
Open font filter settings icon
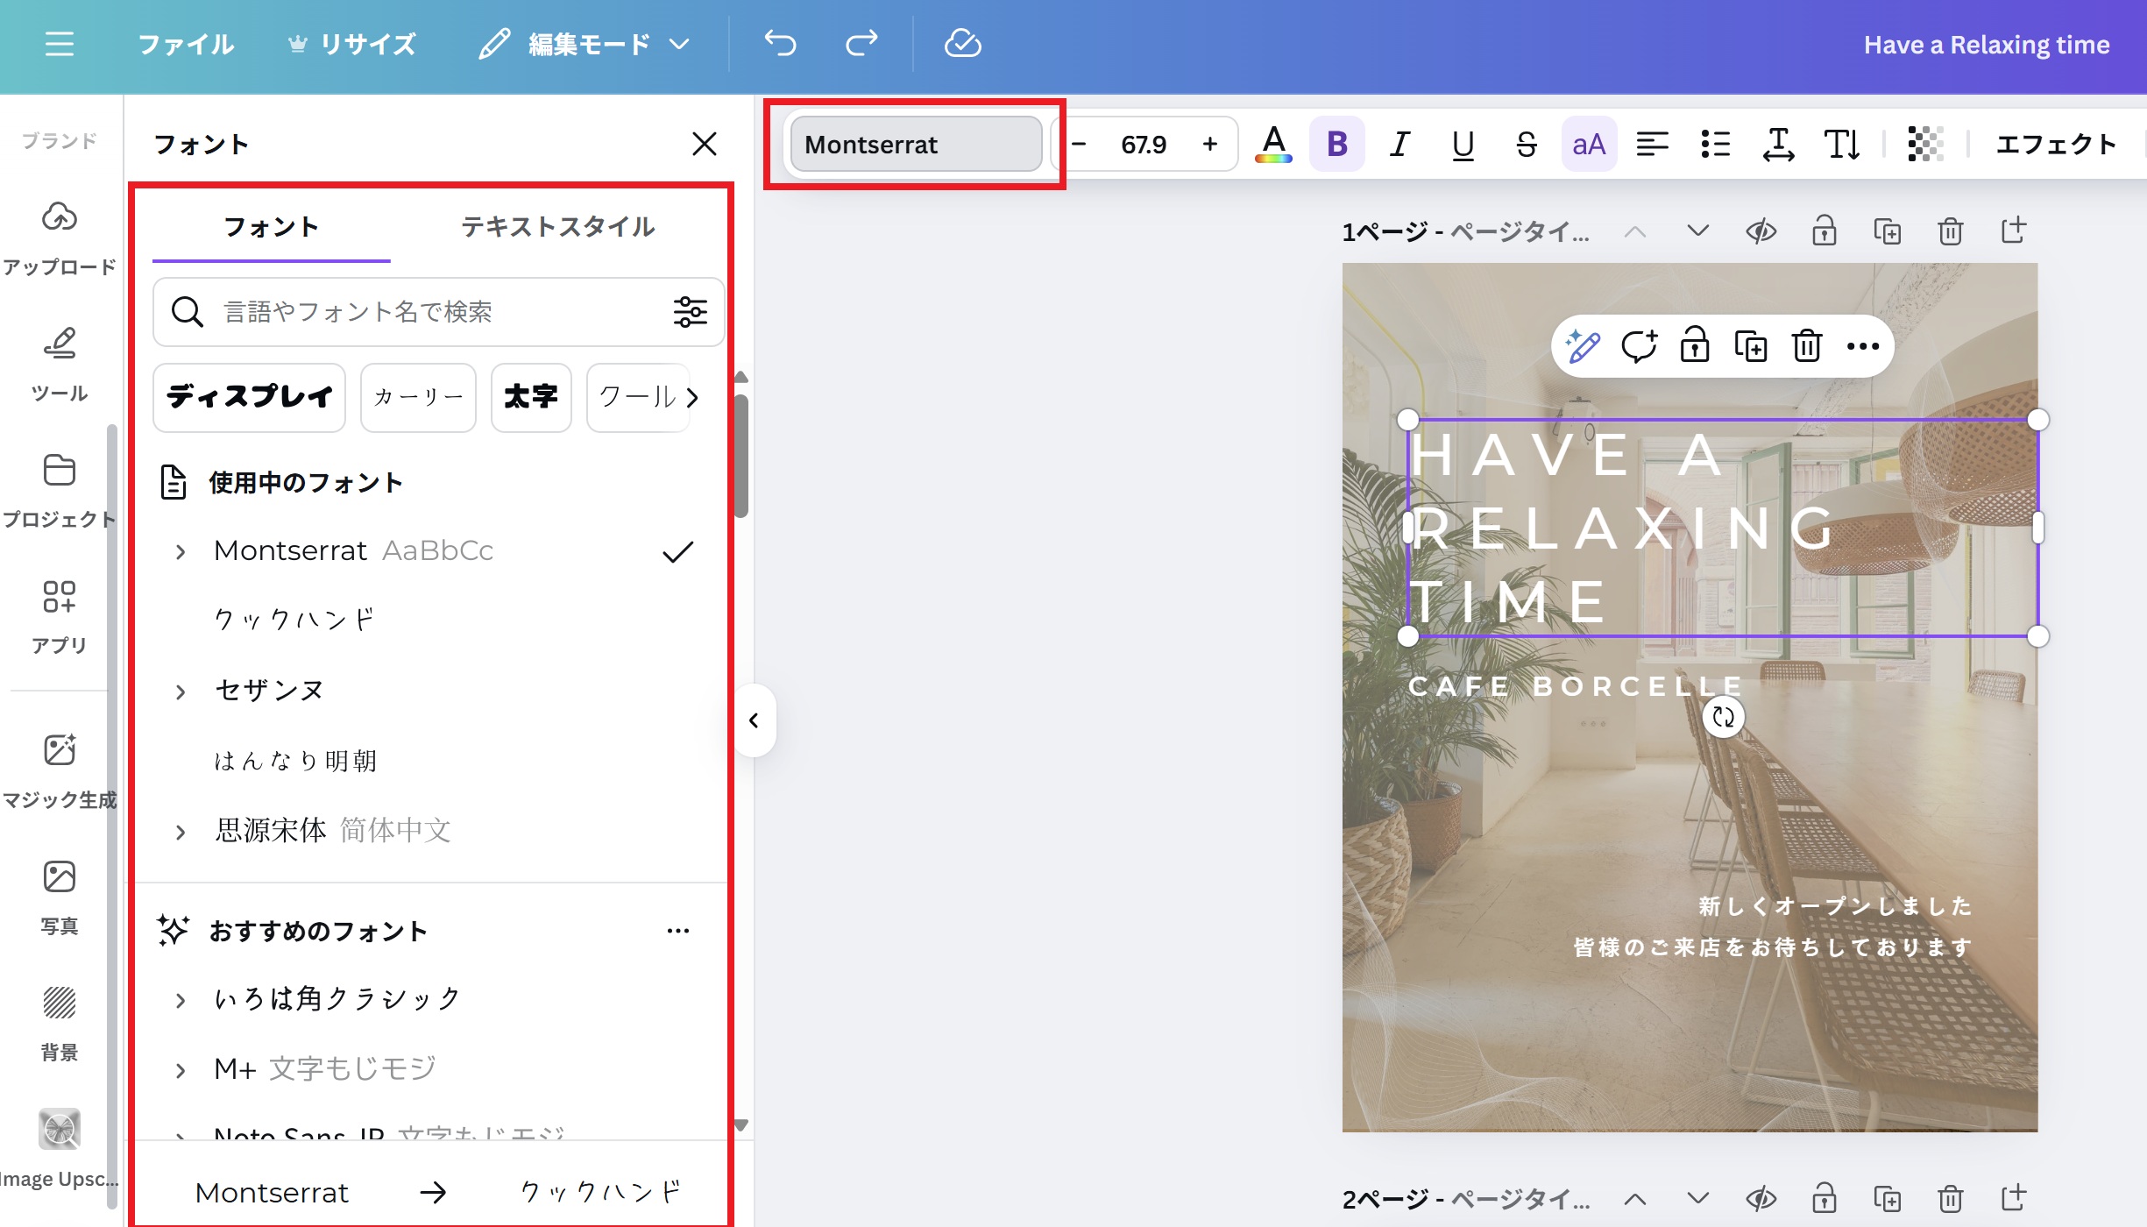(690, 312)
